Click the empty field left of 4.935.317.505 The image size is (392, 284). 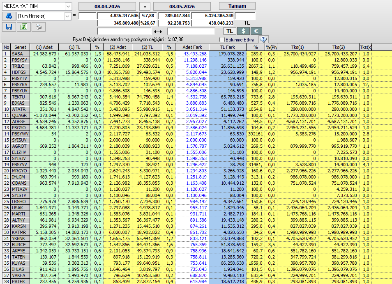pos(88,16)
